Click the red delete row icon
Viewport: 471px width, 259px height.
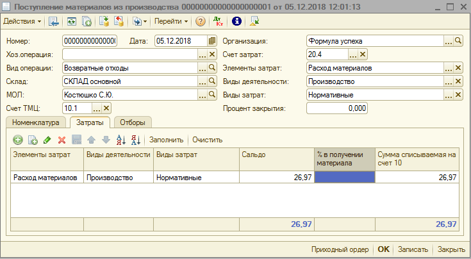pos(62,140)
